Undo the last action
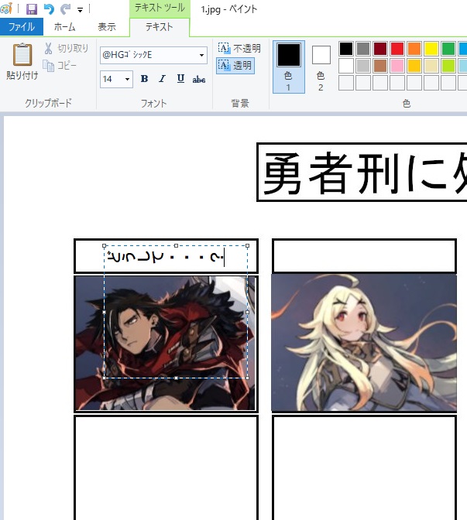The height and width of the screenshot is (520, 467). 49,9
